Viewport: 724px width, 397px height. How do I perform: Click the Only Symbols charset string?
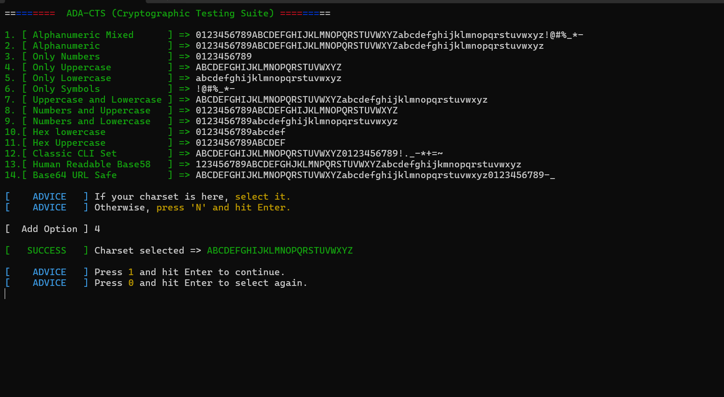point(215,89)
